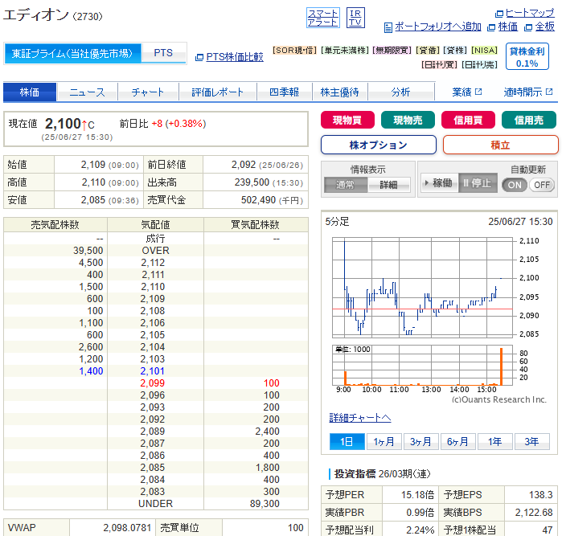Open the 詳細チャートへ link
The height and width of the screenshot is (536, 562).
360,418
